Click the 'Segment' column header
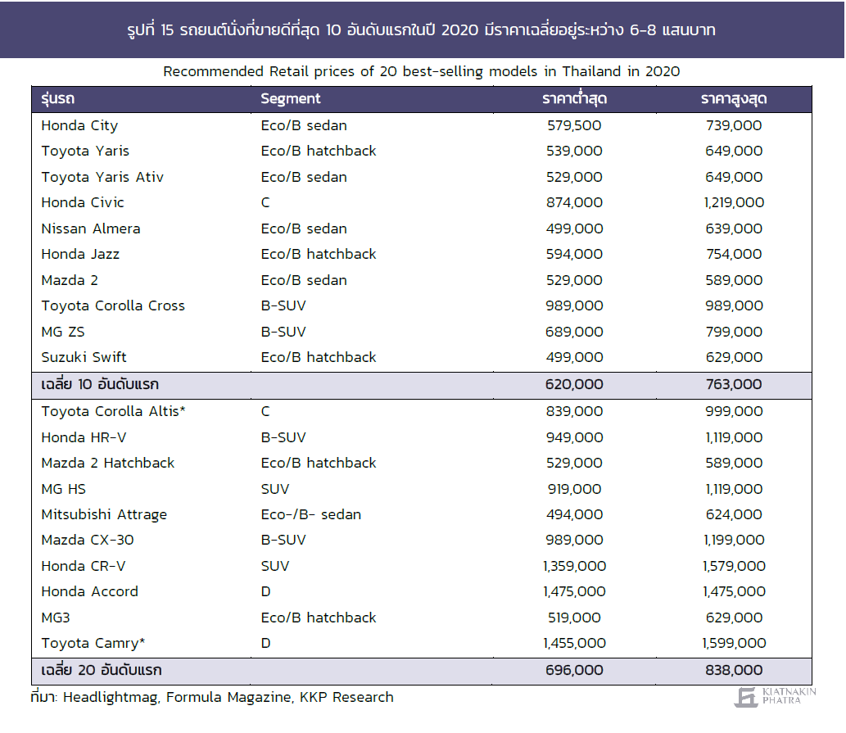The height and width of the screenshot is (733, 846). point(290,99)
